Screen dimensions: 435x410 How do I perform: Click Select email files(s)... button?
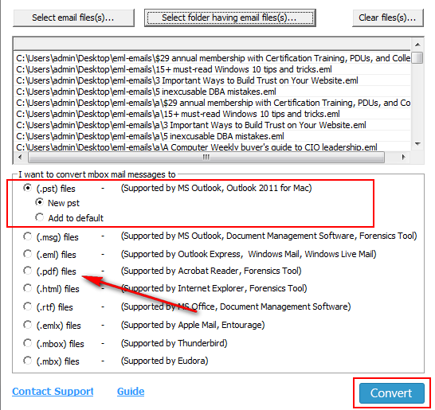[73, 18]
